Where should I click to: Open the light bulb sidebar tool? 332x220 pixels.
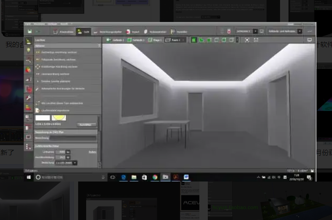[x=28, y=50]
